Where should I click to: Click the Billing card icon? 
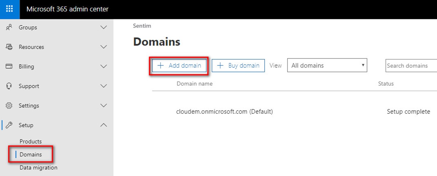click(x=9, y=66)
